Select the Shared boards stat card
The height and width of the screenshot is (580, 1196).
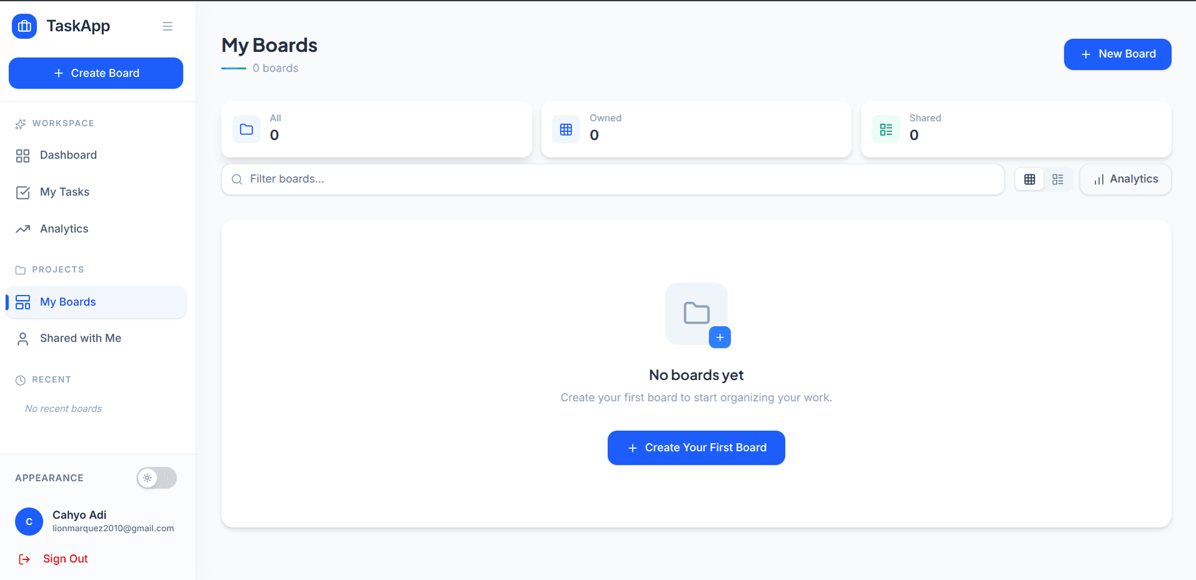pos(1016,129)
